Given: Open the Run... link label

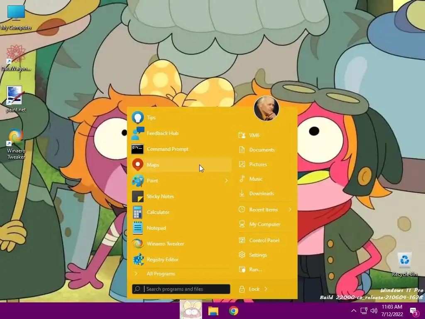Looking at the screenshot, I should click(x=256, y=270).
